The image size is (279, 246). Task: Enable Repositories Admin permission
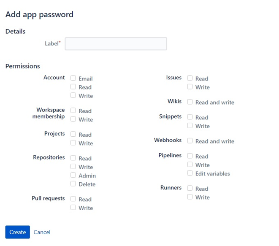[73, 175]
